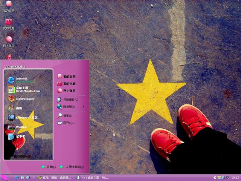Click the first yellow tray icon
Image resolution: width=241 pixels, height=181 pixels.
pyautogui.click(x=219, y=178)
